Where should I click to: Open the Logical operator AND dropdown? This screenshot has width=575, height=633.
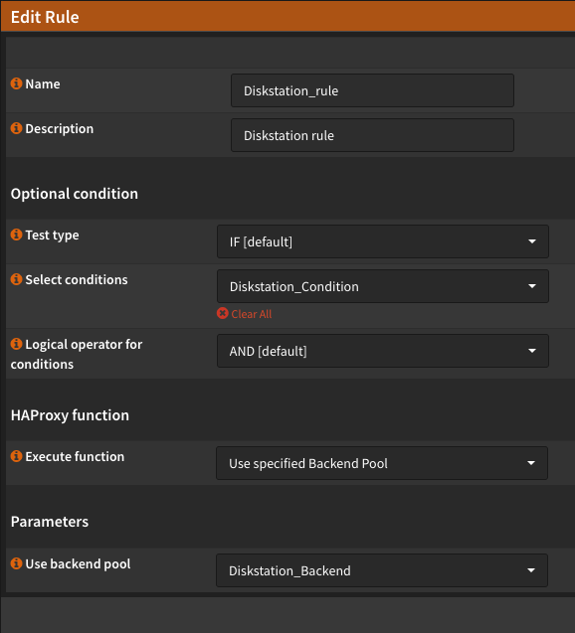(383, 351)
